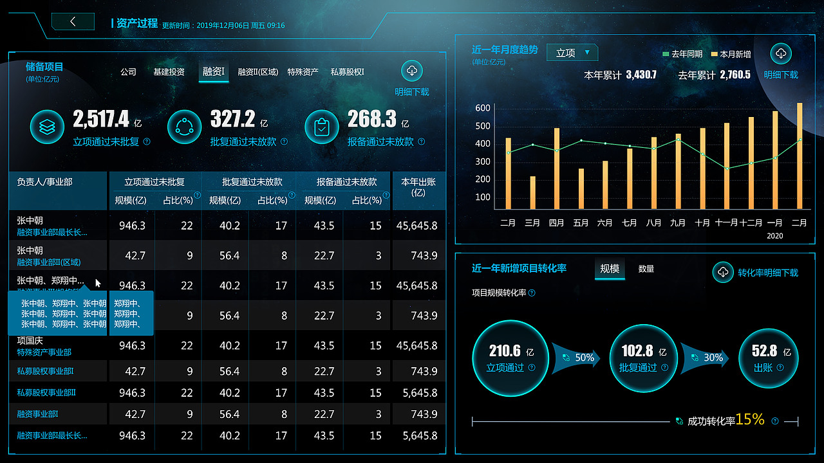The image size is (824, 463).
Task: Click the tag icon in the 50% arrow
Action: tap(566, 358)
